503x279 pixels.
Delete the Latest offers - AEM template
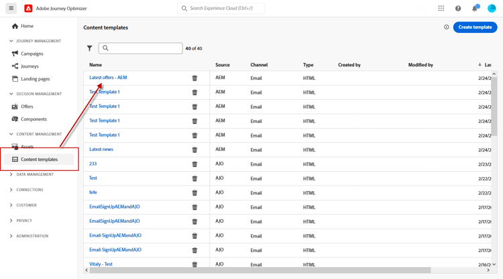pos(194,78)
